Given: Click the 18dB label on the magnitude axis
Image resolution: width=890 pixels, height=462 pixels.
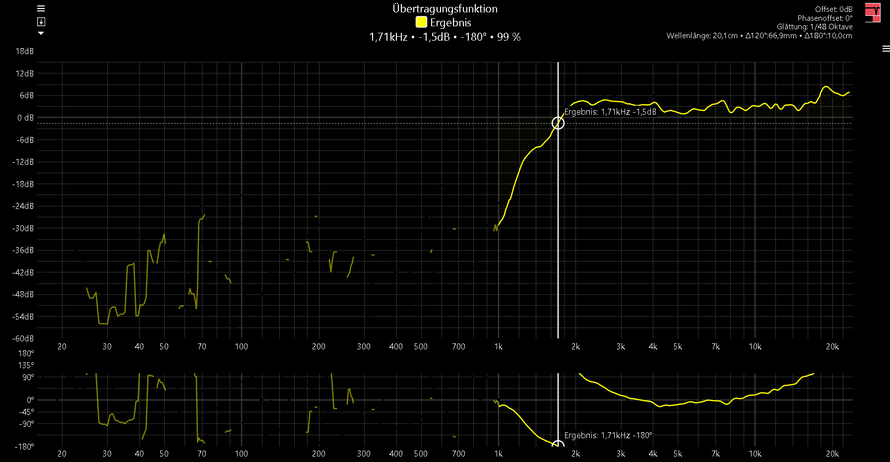Looking at the screenshot, I should pos(25,51).
